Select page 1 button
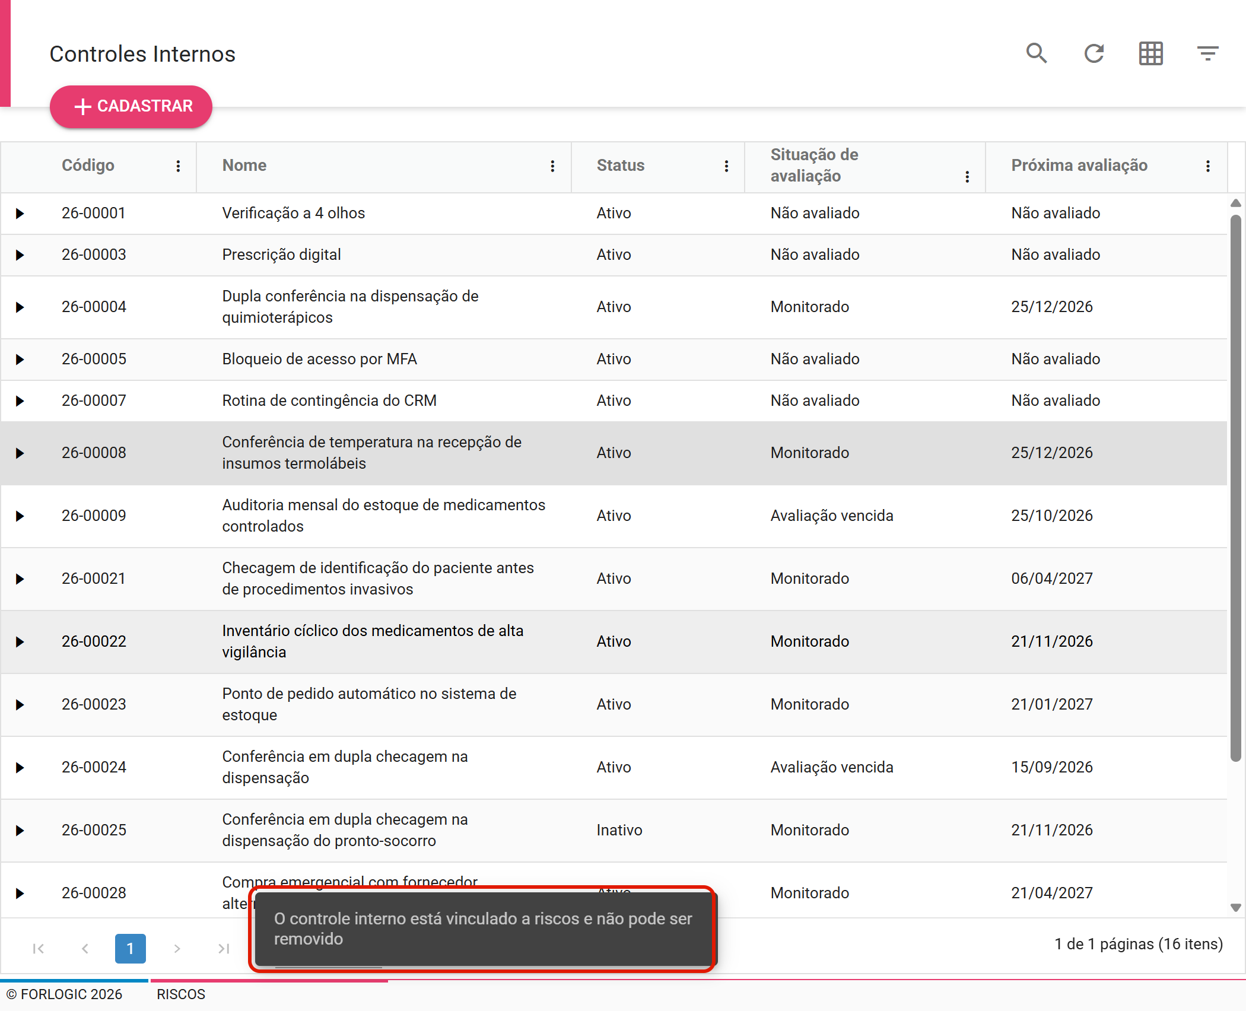 (131, 949)
